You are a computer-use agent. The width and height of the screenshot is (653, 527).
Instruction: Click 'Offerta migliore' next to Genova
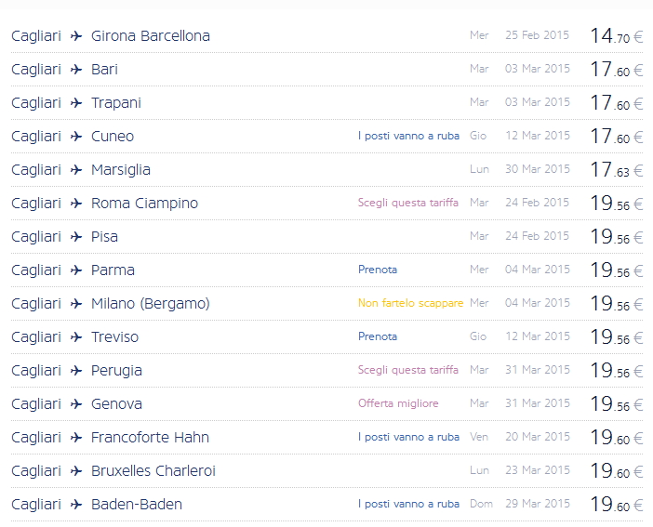tap(398, 403)
